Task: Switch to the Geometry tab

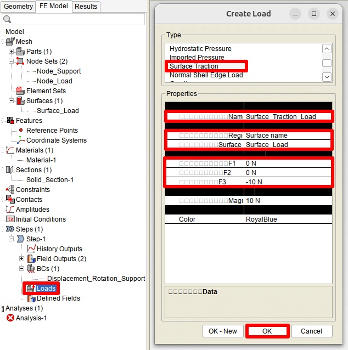Action: (18, 6)
